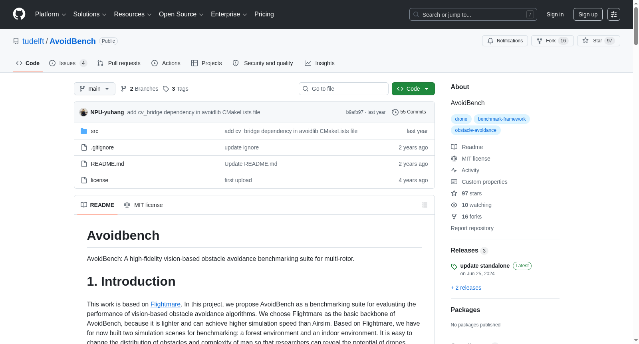The image size is (639, 344).
Task: Switch to the Security and quality tab
Action: [263, 63]
